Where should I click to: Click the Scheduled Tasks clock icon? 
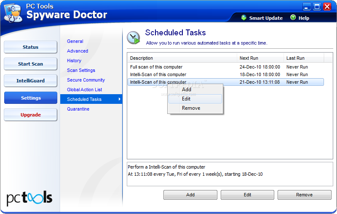pyautogui.click(x=133, y=38)
